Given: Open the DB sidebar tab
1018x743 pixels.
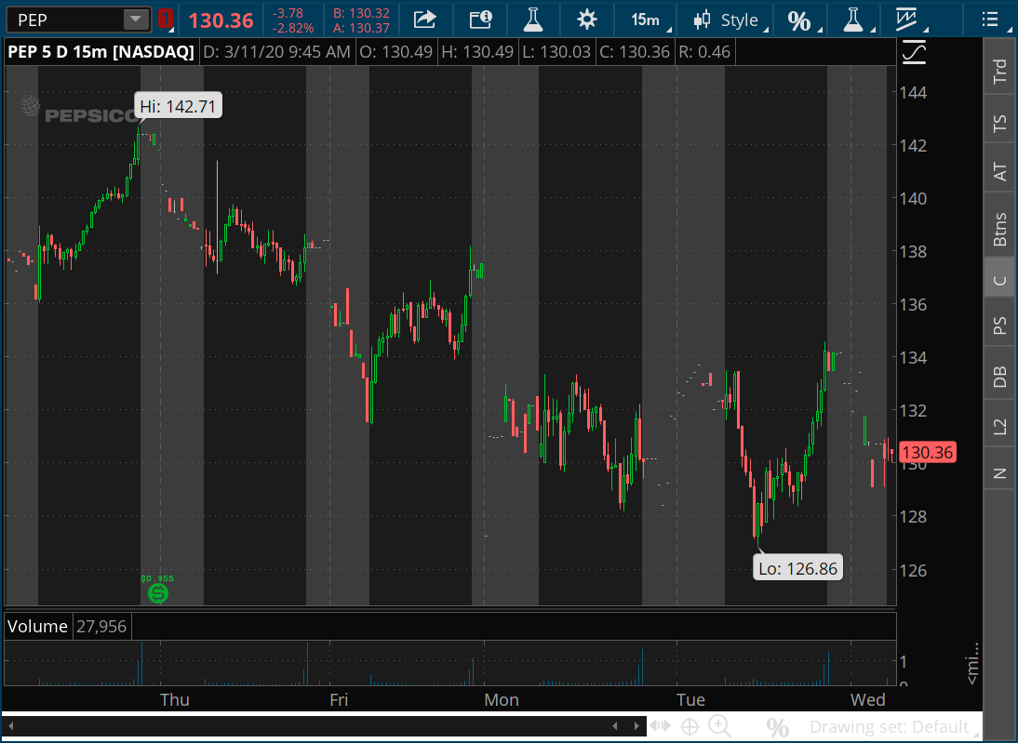Looking at the screenshot, I should (x=999, y=376).
